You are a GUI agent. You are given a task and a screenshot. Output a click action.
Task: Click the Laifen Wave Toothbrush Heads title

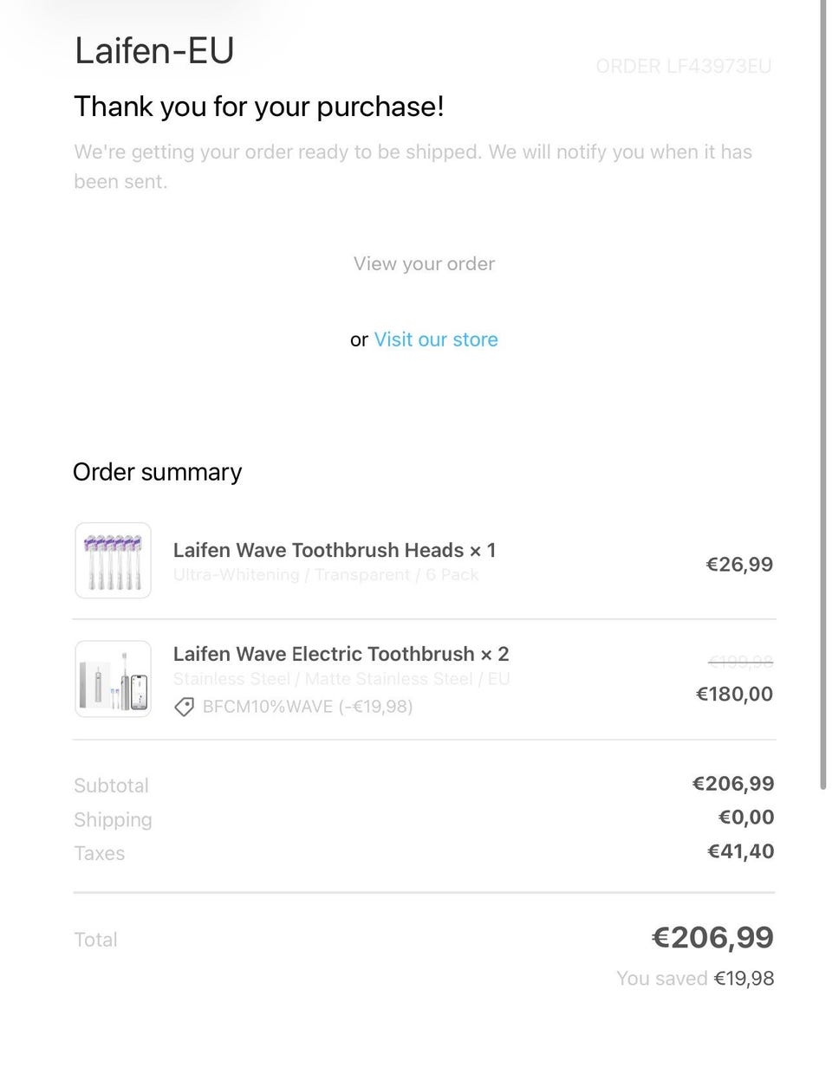coord(335,550)
